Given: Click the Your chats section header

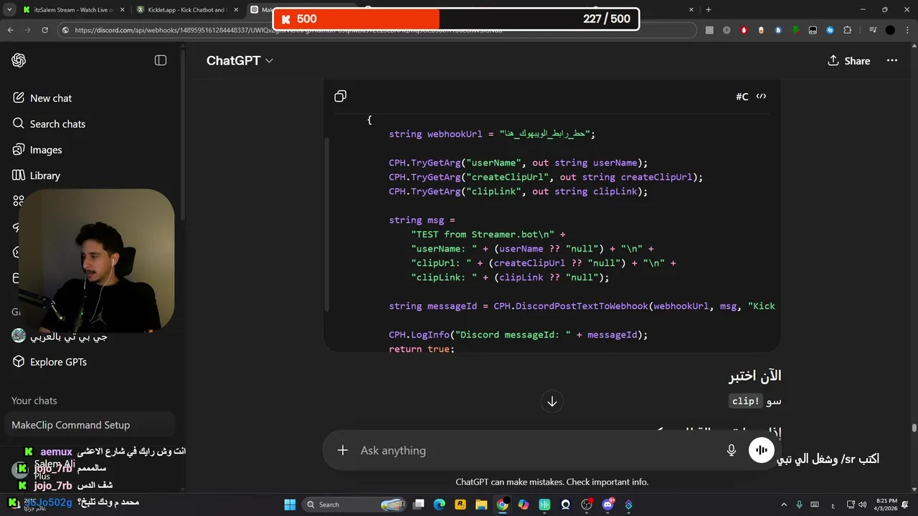Looking at the screenshot, I should (x=34, y=401).
